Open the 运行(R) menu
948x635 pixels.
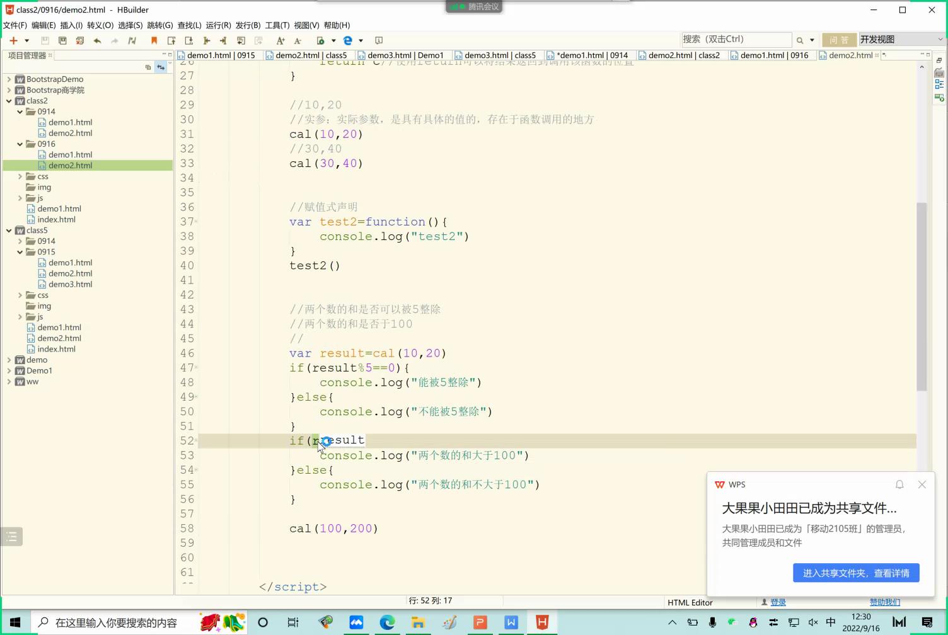[218, 25]
